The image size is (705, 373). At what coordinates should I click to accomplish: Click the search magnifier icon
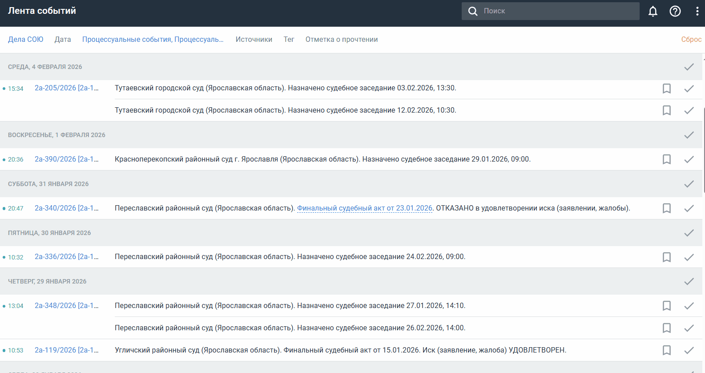(473, 11)
